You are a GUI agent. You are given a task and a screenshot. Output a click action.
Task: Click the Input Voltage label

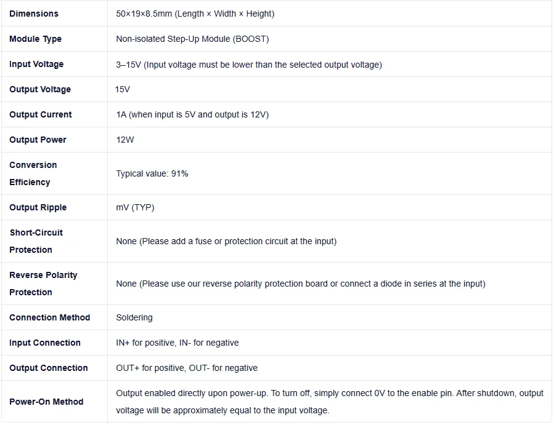point(36,64)
